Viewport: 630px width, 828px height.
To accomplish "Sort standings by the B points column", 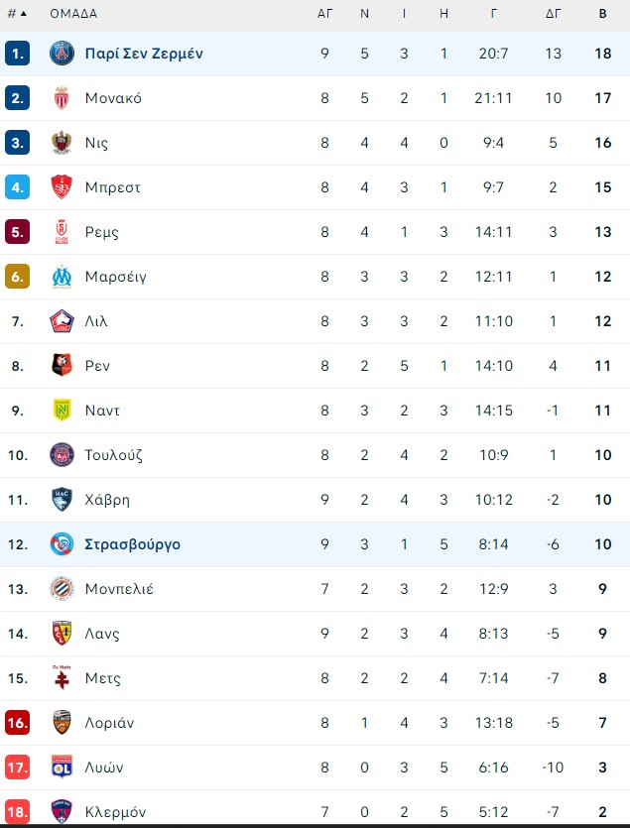I will [x=602, y=14].
